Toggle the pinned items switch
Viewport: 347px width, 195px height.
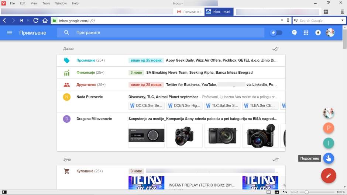pos(276,33)
